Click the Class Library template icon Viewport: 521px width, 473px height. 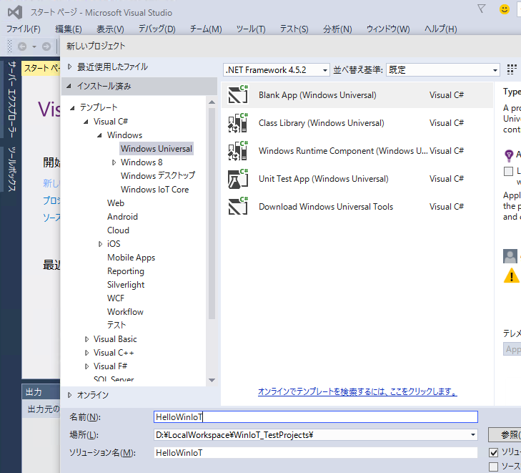coord(238,123)
